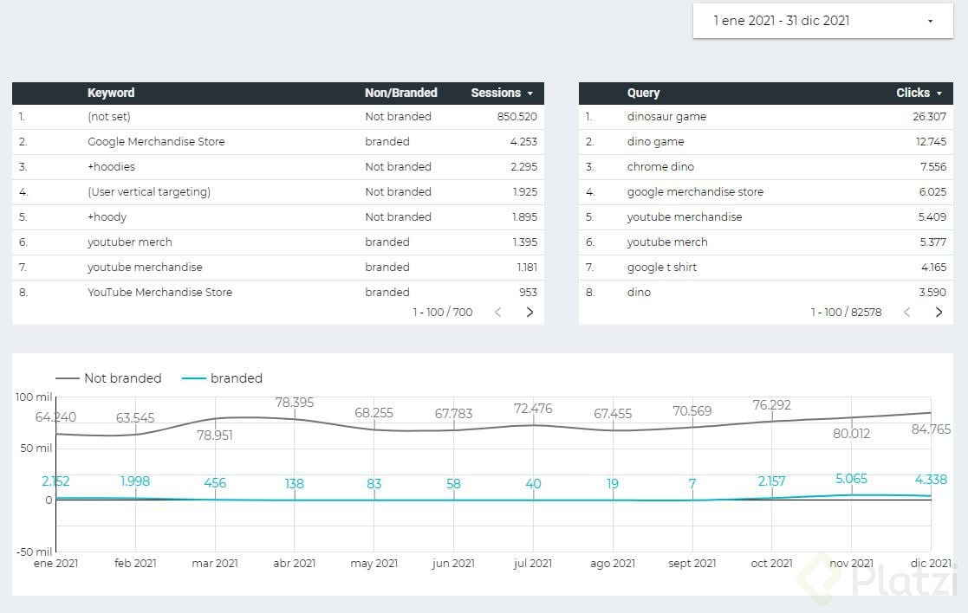Select the (not set) keyword row
This screenshot has height=613, width=968.
[x=278, y=117]
